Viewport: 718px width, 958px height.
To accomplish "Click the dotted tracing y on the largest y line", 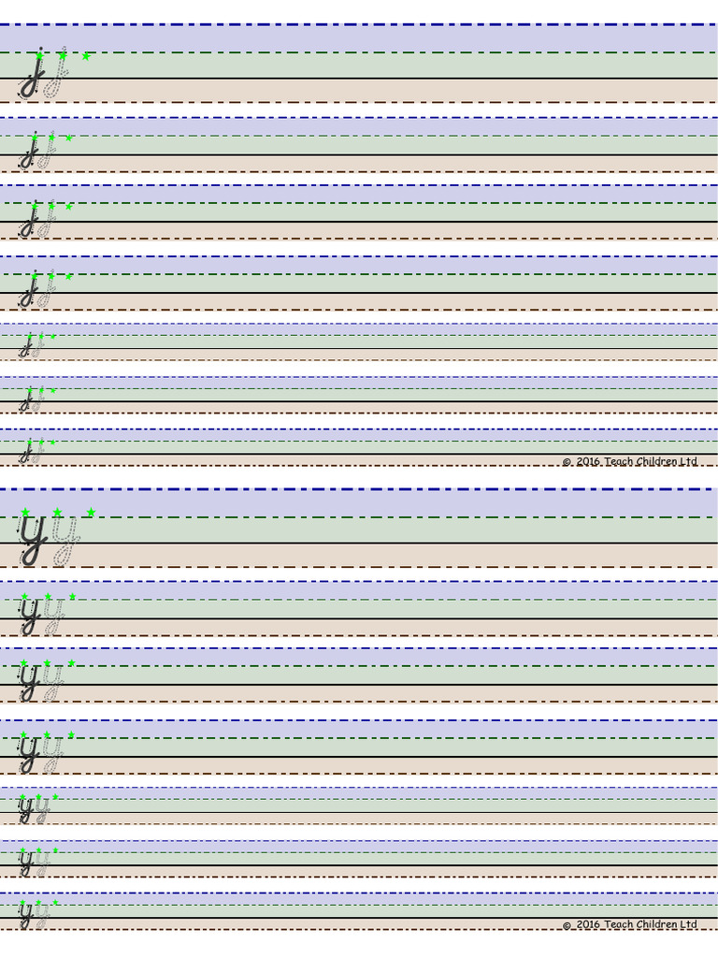I will [65, 540].
